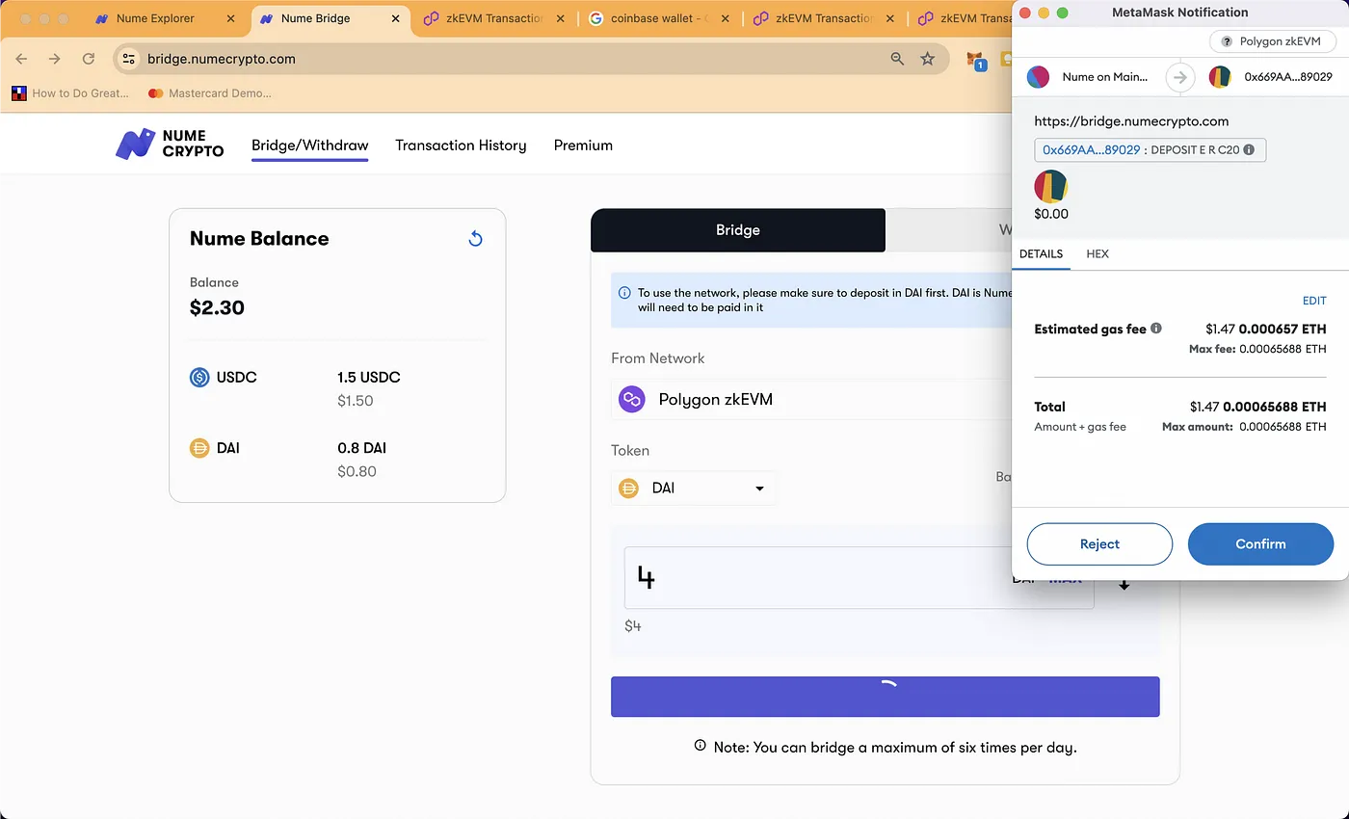Click the Max fee 0.00065688 ETH text
This screenshot has height=819, width=1349.
click(1257, 349)
